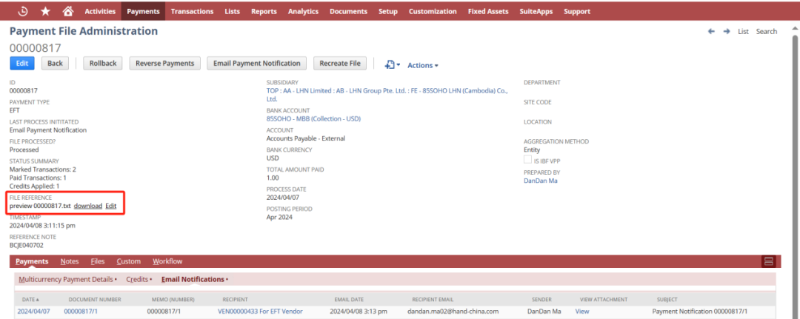Open the SuiteApps menu
This screenshot has height=319, width=800.
pyautogui.click(x=536, y=11)
